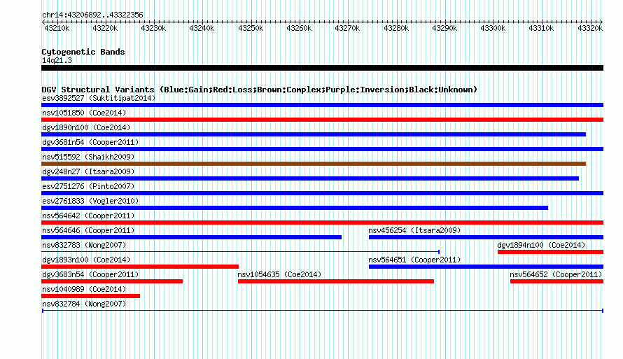This screenshot has width=623, height=359.
Task: Click the thin blue line of nsv832784
Action: tap(322, 311)
